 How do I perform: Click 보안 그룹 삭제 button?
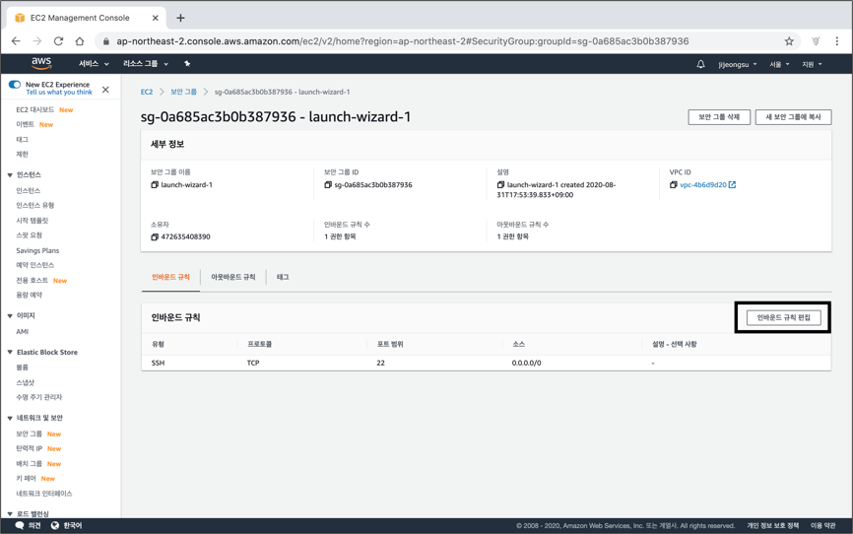point(719,117)
